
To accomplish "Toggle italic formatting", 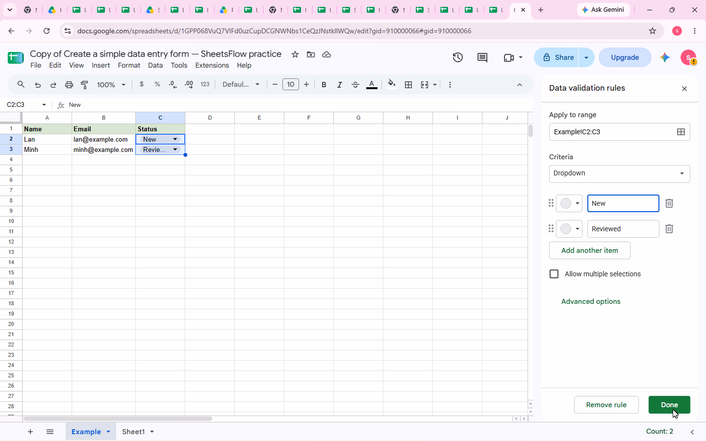I will point(339,85).
